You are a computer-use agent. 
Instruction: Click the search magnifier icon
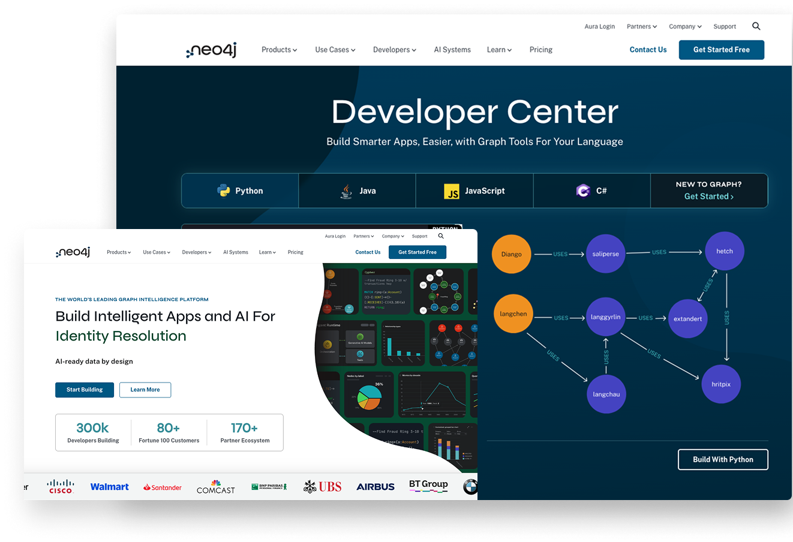[x=756, y=26]
